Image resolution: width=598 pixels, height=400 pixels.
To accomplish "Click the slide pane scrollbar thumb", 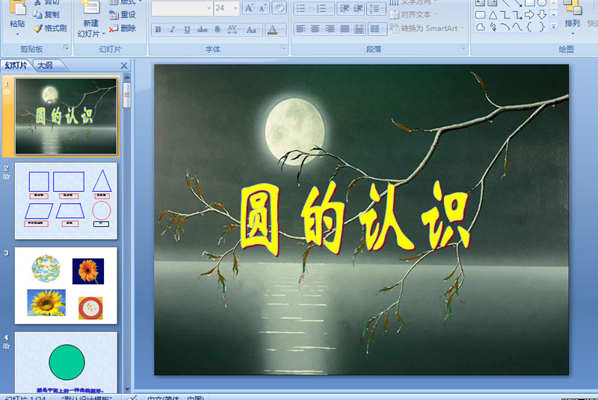I will 127,95.
